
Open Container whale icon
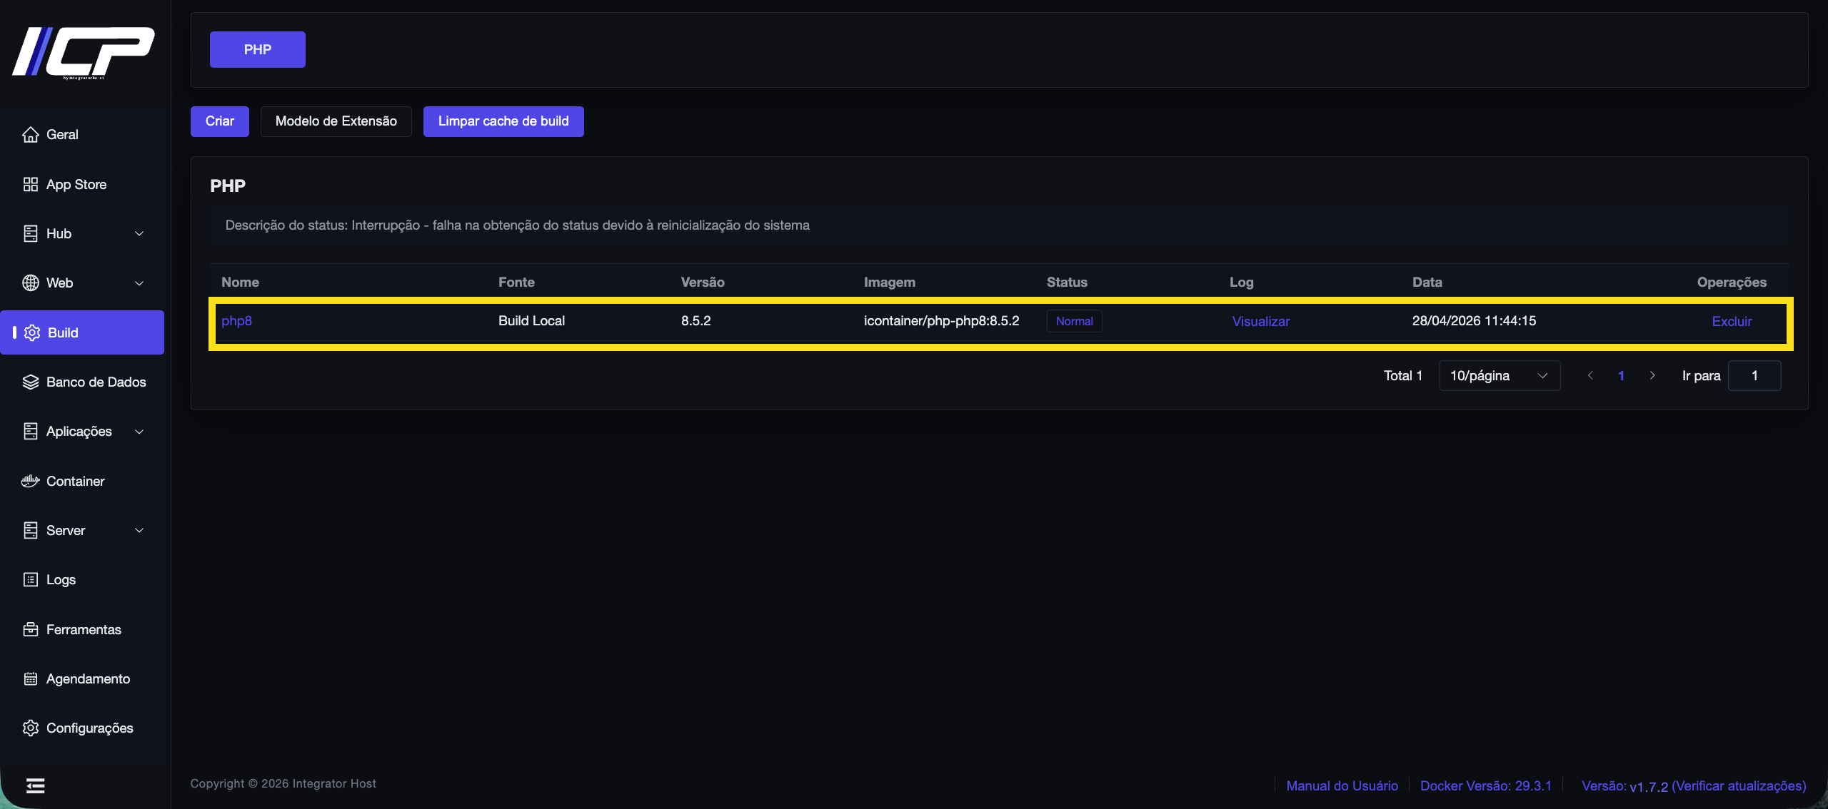(30, 481)
